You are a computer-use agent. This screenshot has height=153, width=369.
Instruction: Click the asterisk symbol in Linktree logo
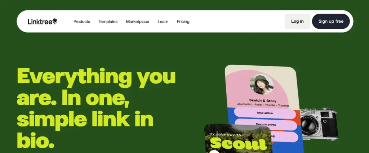(x=55, y=21)
